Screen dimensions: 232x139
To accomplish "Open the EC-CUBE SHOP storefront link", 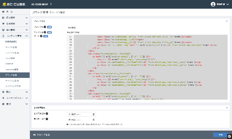I will tap(40, 4).
